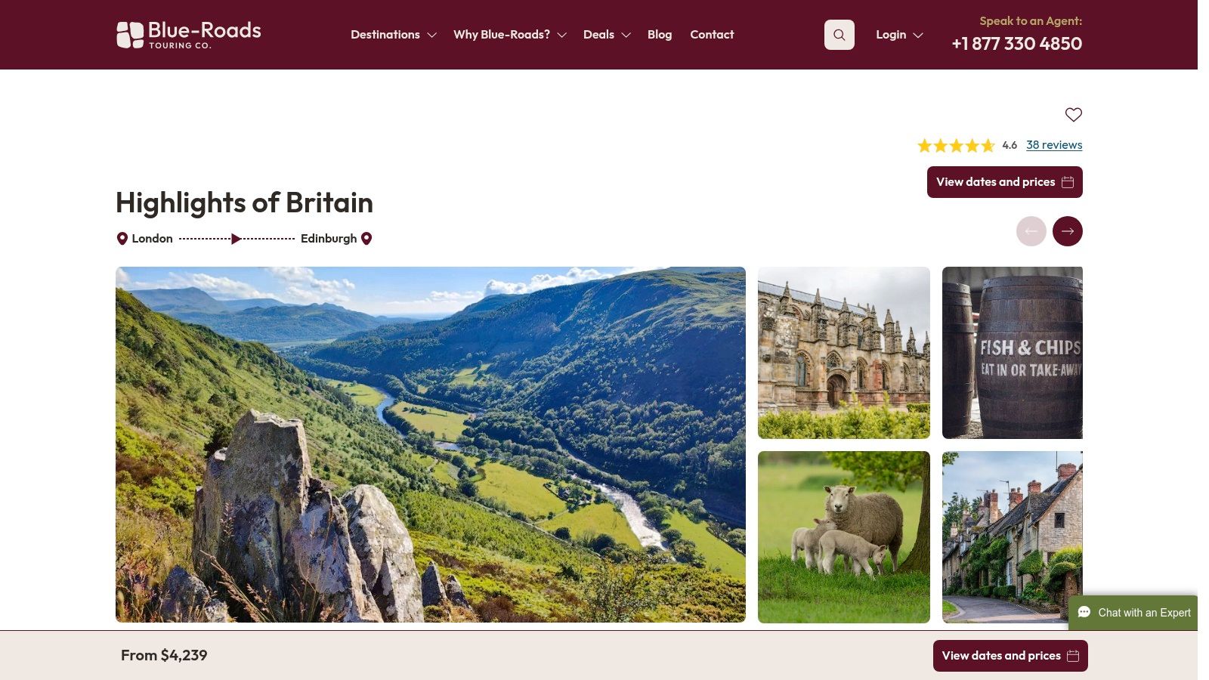Toggle the heart favorite icon
The image size is (1209, 680).
click(1074, 115)
